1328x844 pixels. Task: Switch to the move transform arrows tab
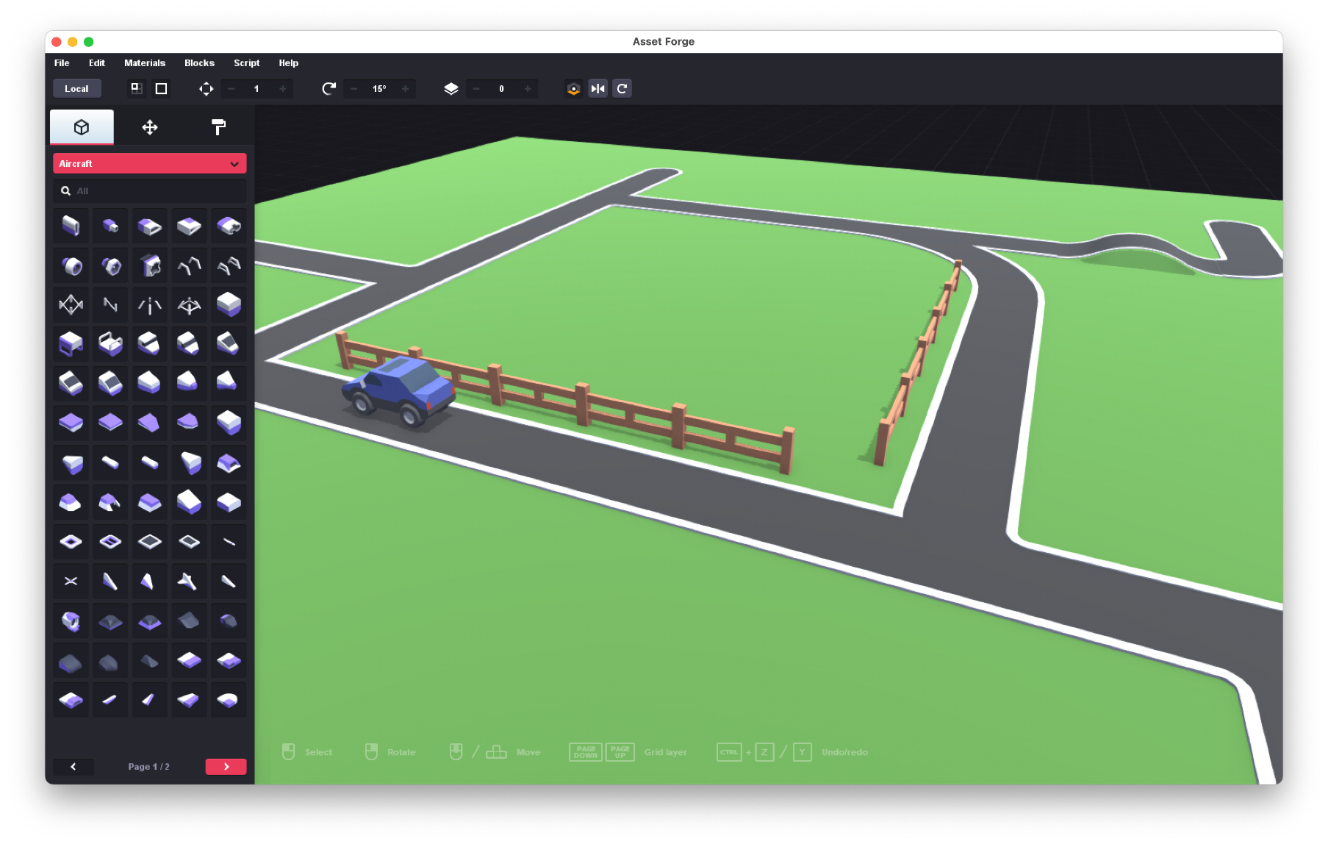150,127
